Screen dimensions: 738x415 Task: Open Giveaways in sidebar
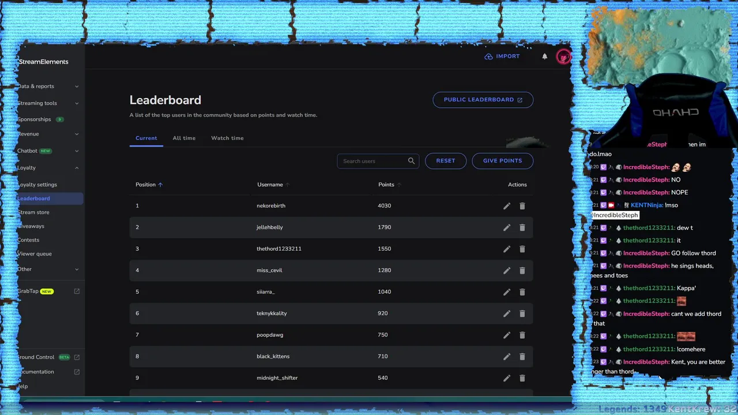point(31,226)
